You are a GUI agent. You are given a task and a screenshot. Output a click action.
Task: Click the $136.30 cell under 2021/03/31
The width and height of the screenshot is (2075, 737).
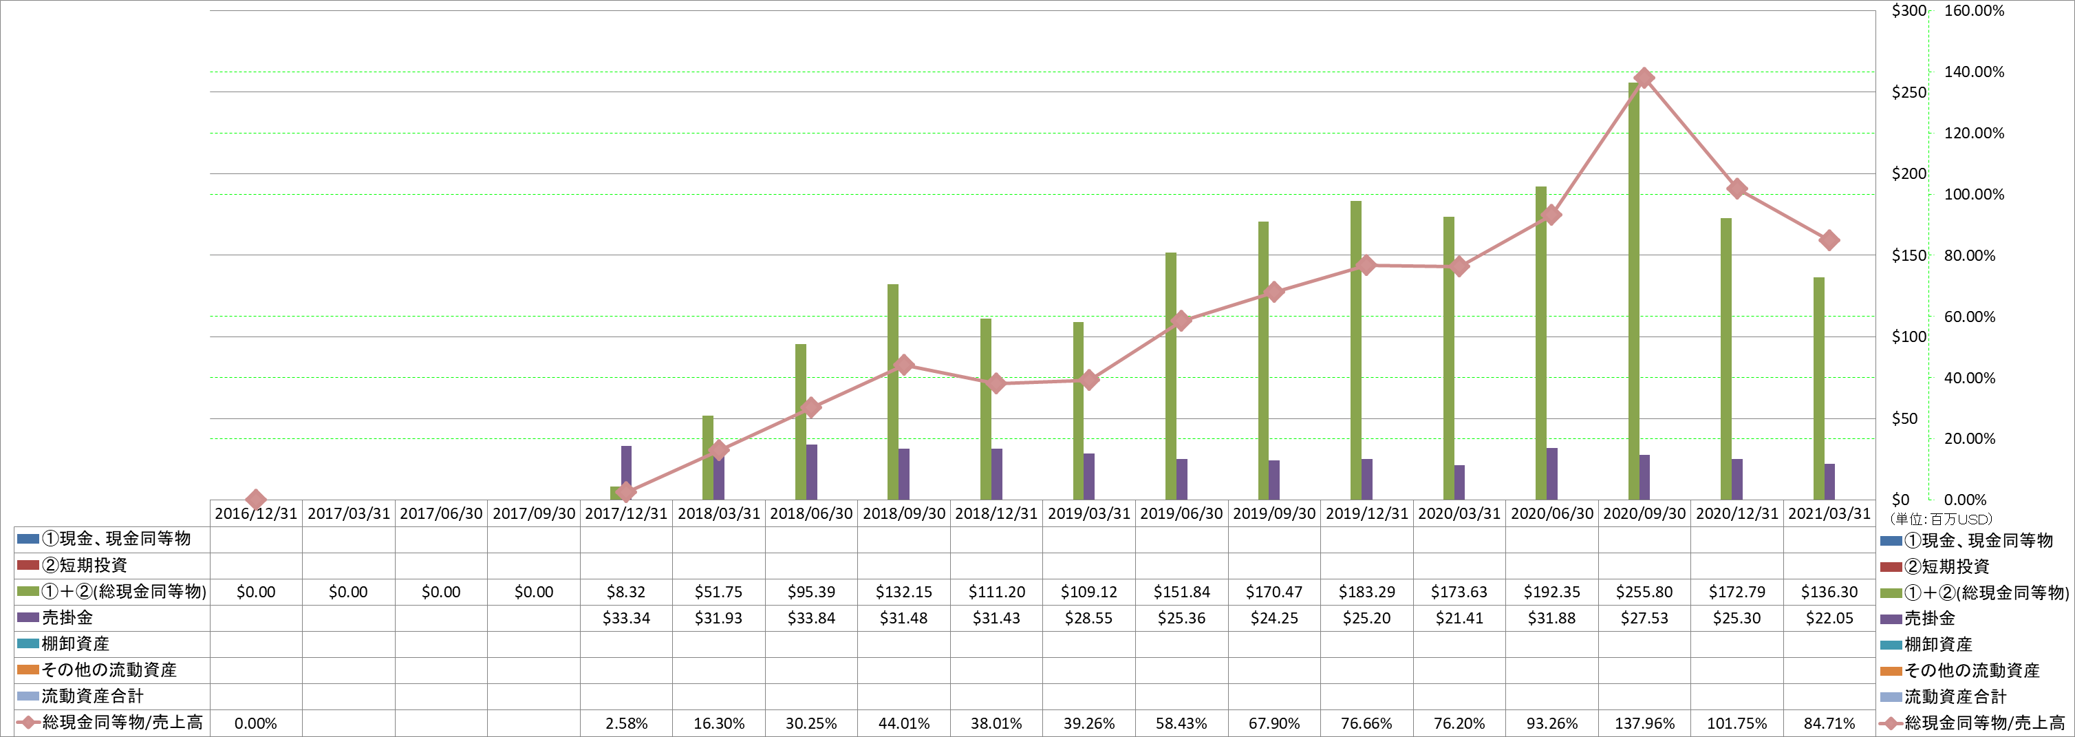(1829, 592)
